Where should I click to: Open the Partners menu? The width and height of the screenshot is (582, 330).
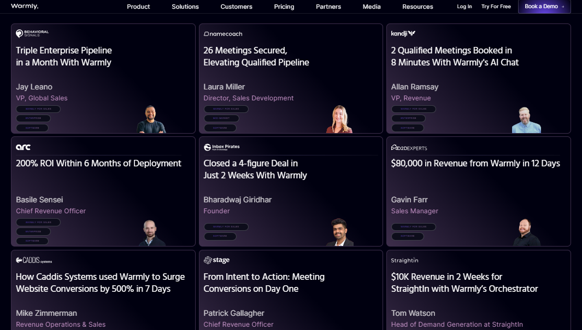[x=328, y=7]
